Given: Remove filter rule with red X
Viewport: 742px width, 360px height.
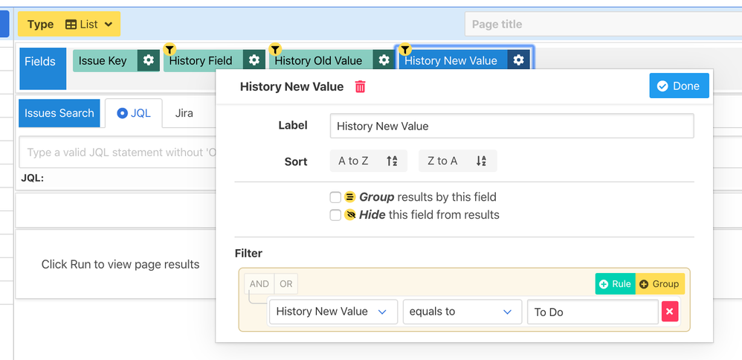Looking at the screenshot, I should pyautogui.click(x=670, y=312).
